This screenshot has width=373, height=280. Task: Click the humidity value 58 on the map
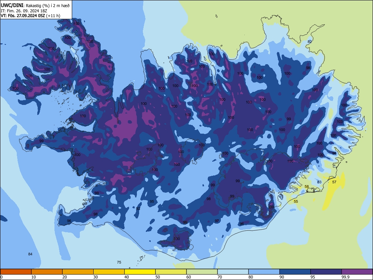click(x=307, y=187)
